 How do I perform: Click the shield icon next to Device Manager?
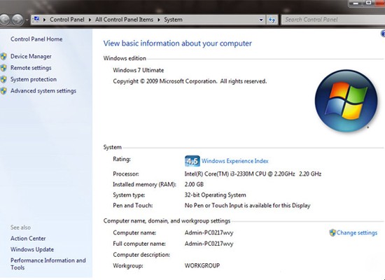pos(3,57)
